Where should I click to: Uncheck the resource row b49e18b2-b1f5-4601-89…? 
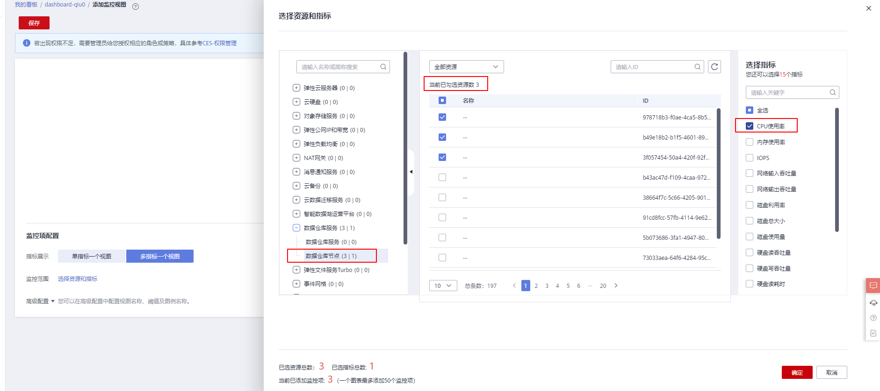click(442, 137)
